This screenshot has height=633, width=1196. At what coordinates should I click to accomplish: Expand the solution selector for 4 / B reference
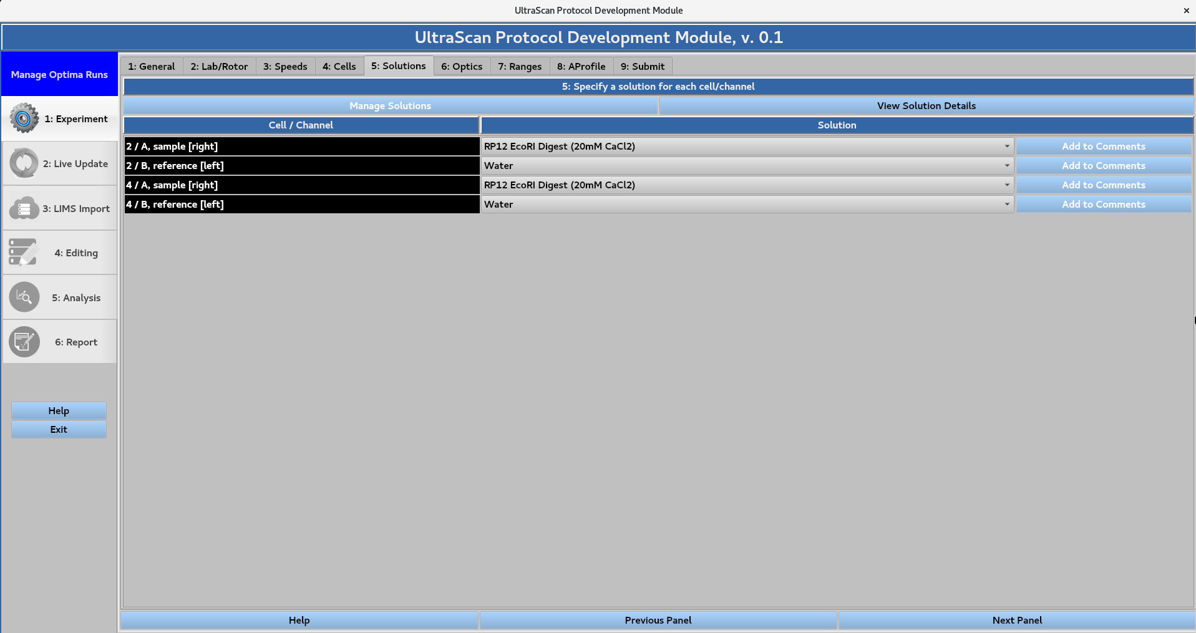coord(1005,204)
